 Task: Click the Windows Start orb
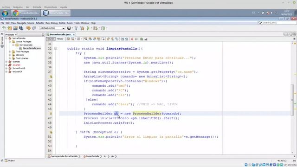pos(5,13)
